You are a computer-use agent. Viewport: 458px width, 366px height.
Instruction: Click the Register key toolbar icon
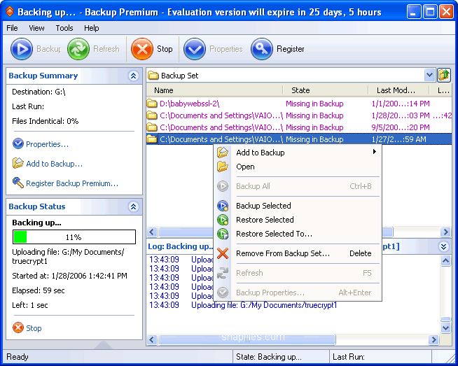[x=262, y=49]
